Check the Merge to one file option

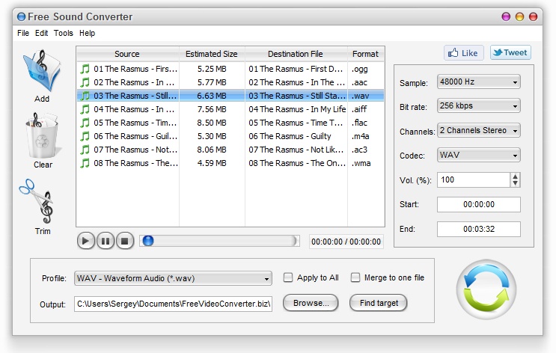pos(355,277)
